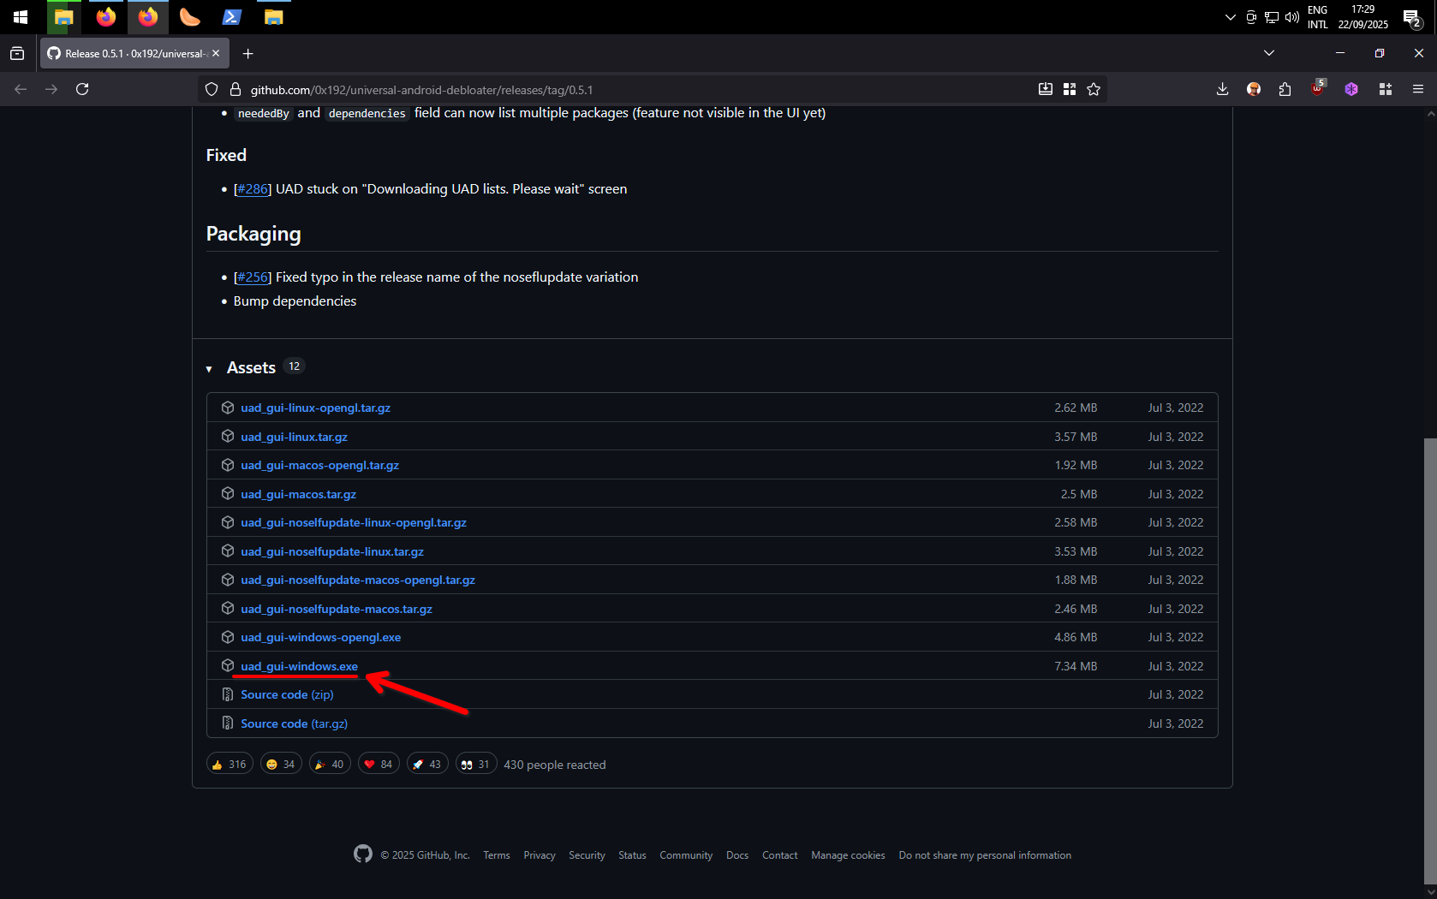The height and width of the screenshot is (899, 1437).
Task: Click the shield tracking protection icon
Action: (x=212, y=89)
